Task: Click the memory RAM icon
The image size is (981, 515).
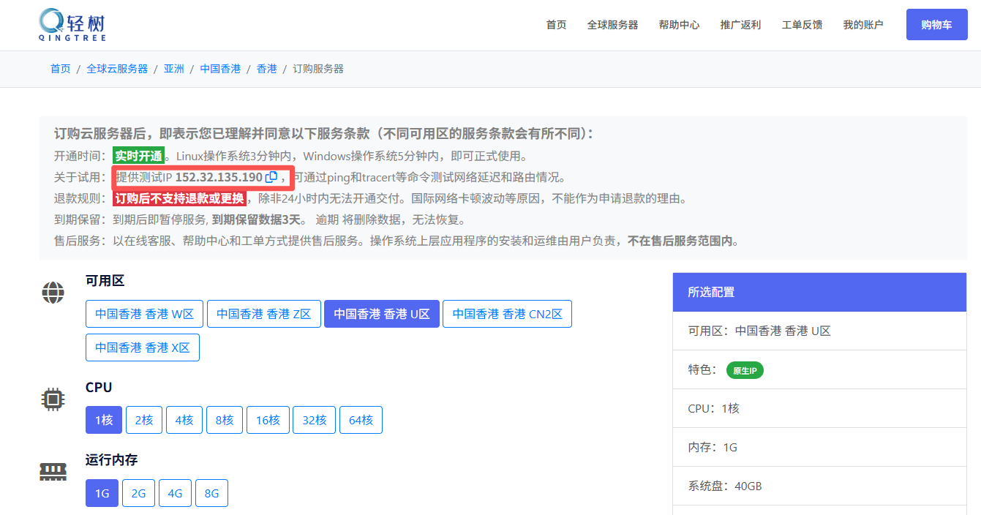Action: [53, 472]
